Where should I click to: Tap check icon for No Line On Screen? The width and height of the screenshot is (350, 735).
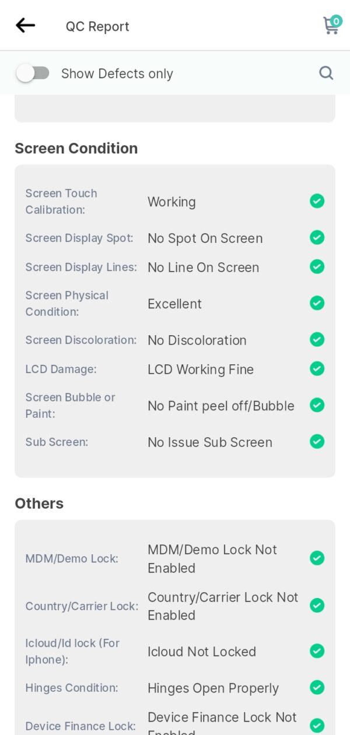point(317,267)
